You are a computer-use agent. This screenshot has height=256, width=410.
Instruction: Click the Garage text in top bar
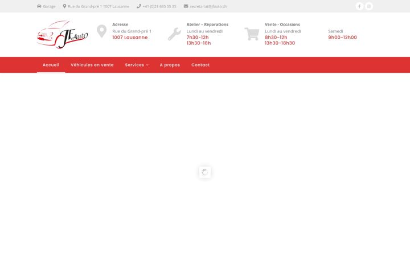(x=49, y=6)
